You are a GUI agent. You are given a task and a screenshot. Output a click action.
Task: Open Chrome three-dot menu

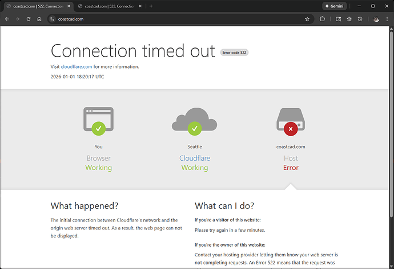coord(387,19)
